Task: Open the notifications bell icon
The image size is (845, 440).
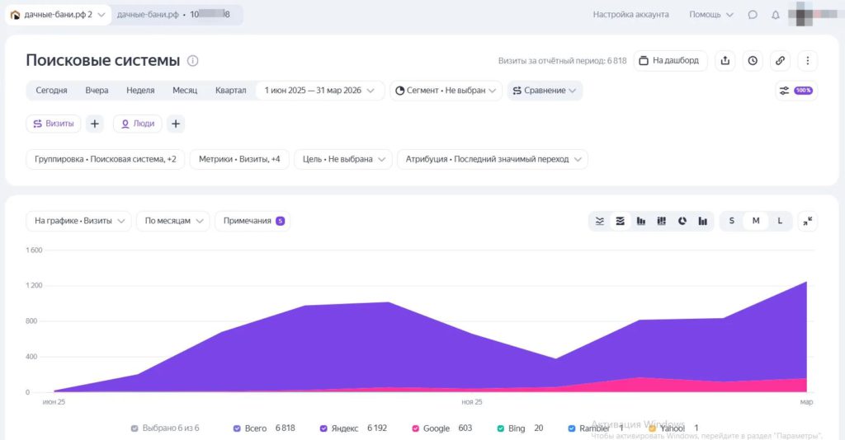Action: [776, 15]
